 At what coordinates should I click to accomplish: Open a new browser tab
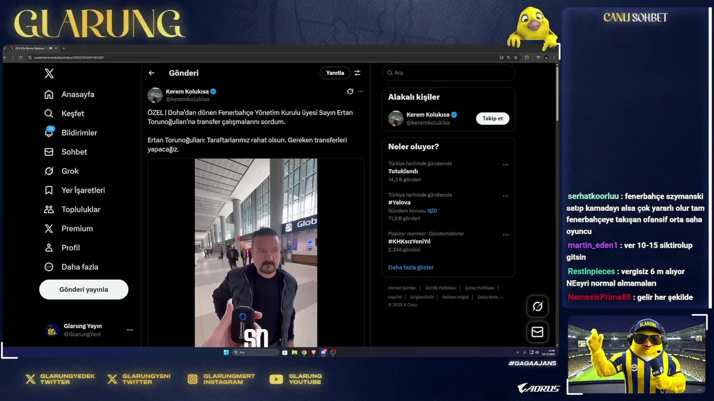(64, 48)
